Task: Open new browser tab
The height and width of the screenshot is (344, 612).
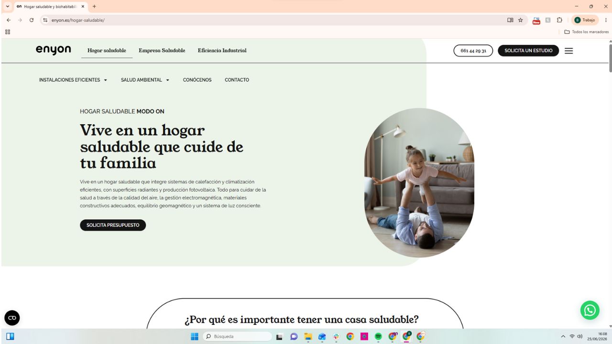Action: 94,7
